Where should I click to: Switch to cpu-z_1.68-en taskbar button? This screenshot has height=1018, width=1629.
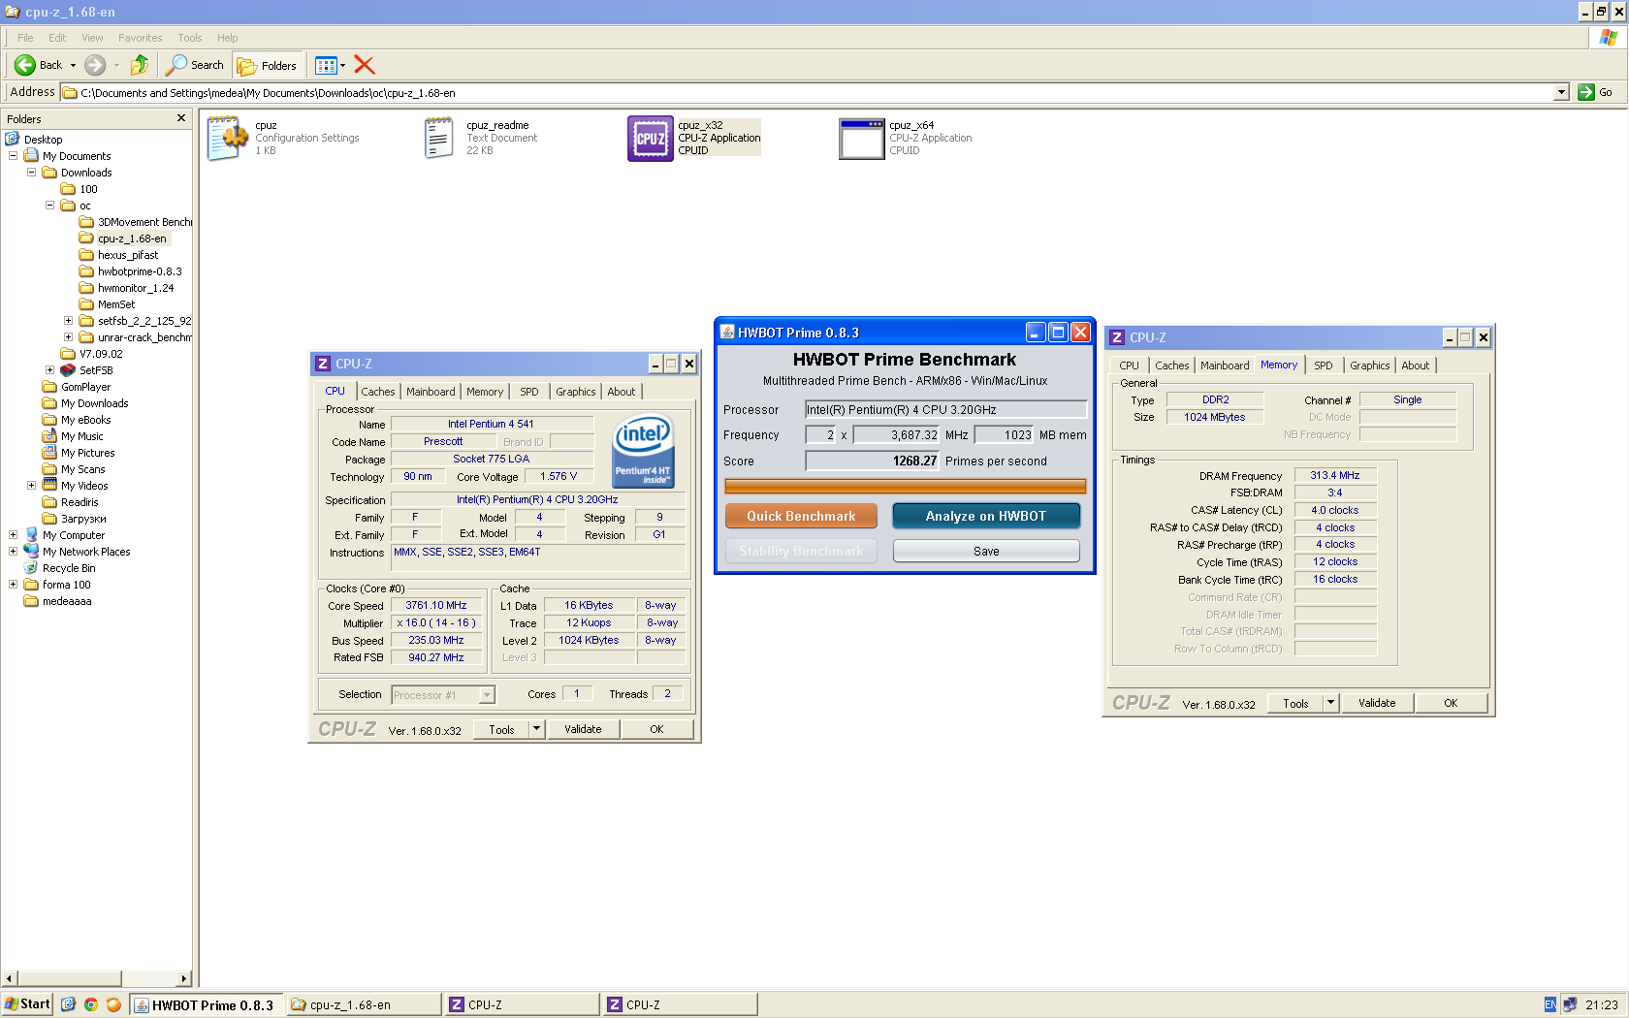[365, 1004]
